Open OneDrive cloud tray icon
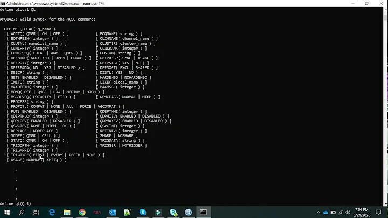 coord(325,213)
